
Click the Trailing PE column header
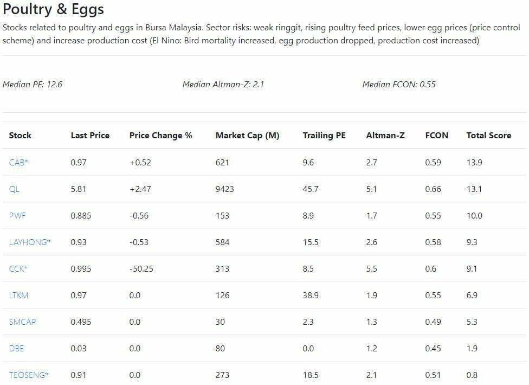(x=324, y=136)
